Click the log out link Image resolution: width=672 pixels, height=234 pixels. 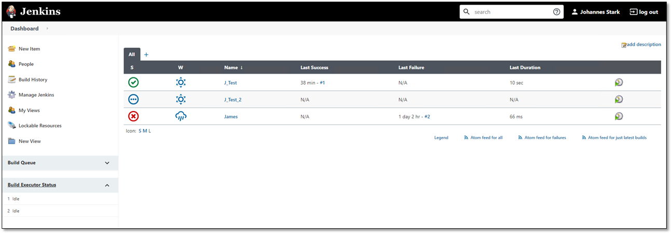click(x=644, y=12)
